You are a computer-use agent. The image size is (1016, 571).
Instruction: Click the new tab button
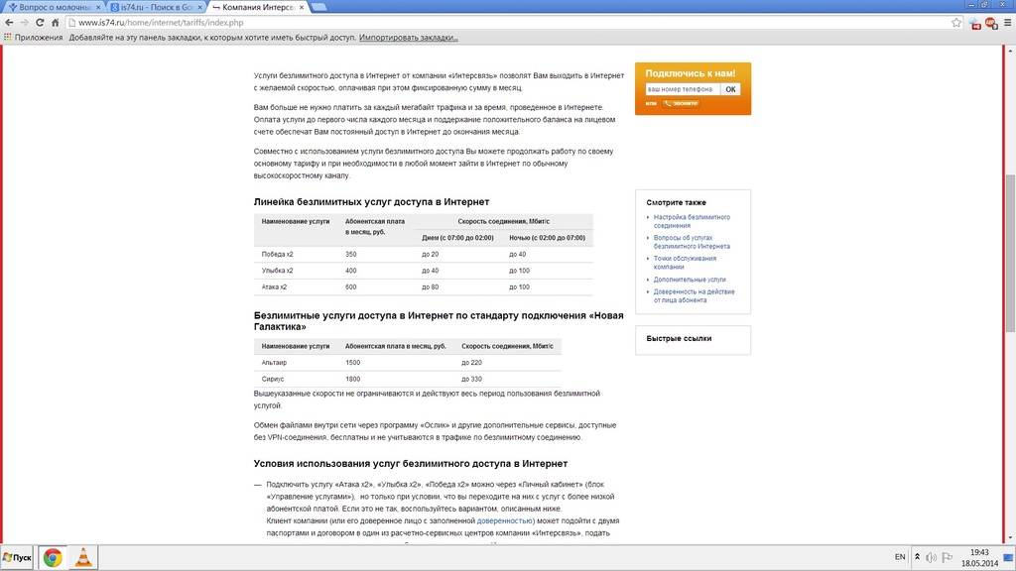tap(318, 7)
